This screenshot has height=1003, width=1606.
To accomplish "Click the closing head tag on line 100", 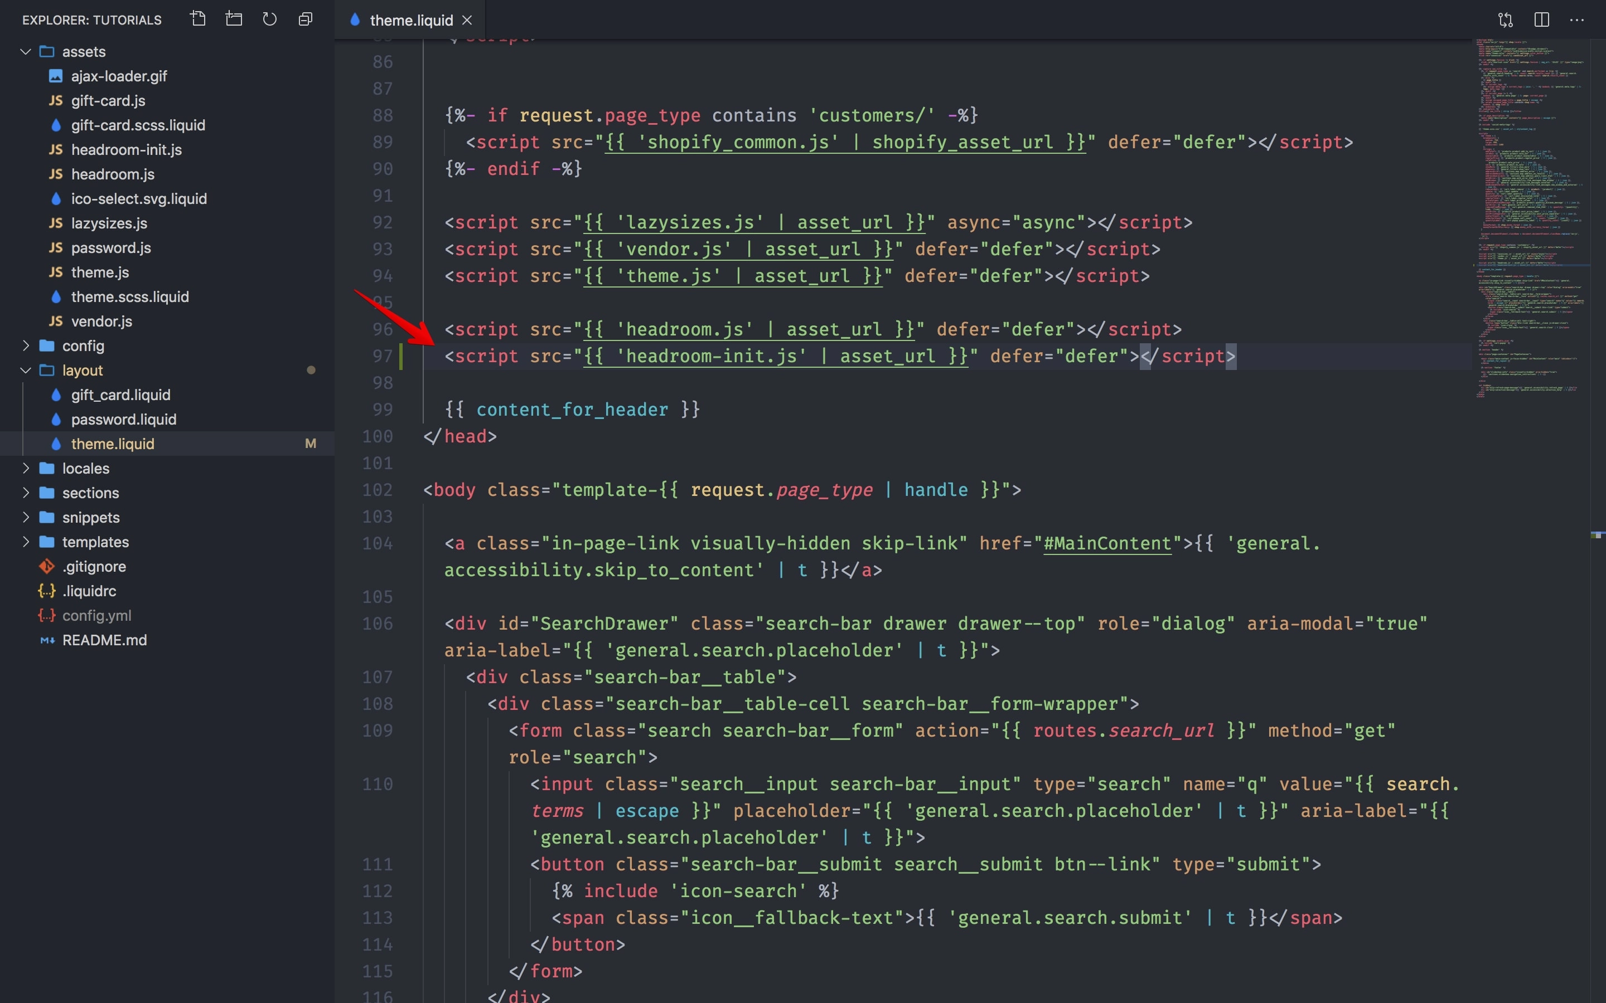I will 460,436.
